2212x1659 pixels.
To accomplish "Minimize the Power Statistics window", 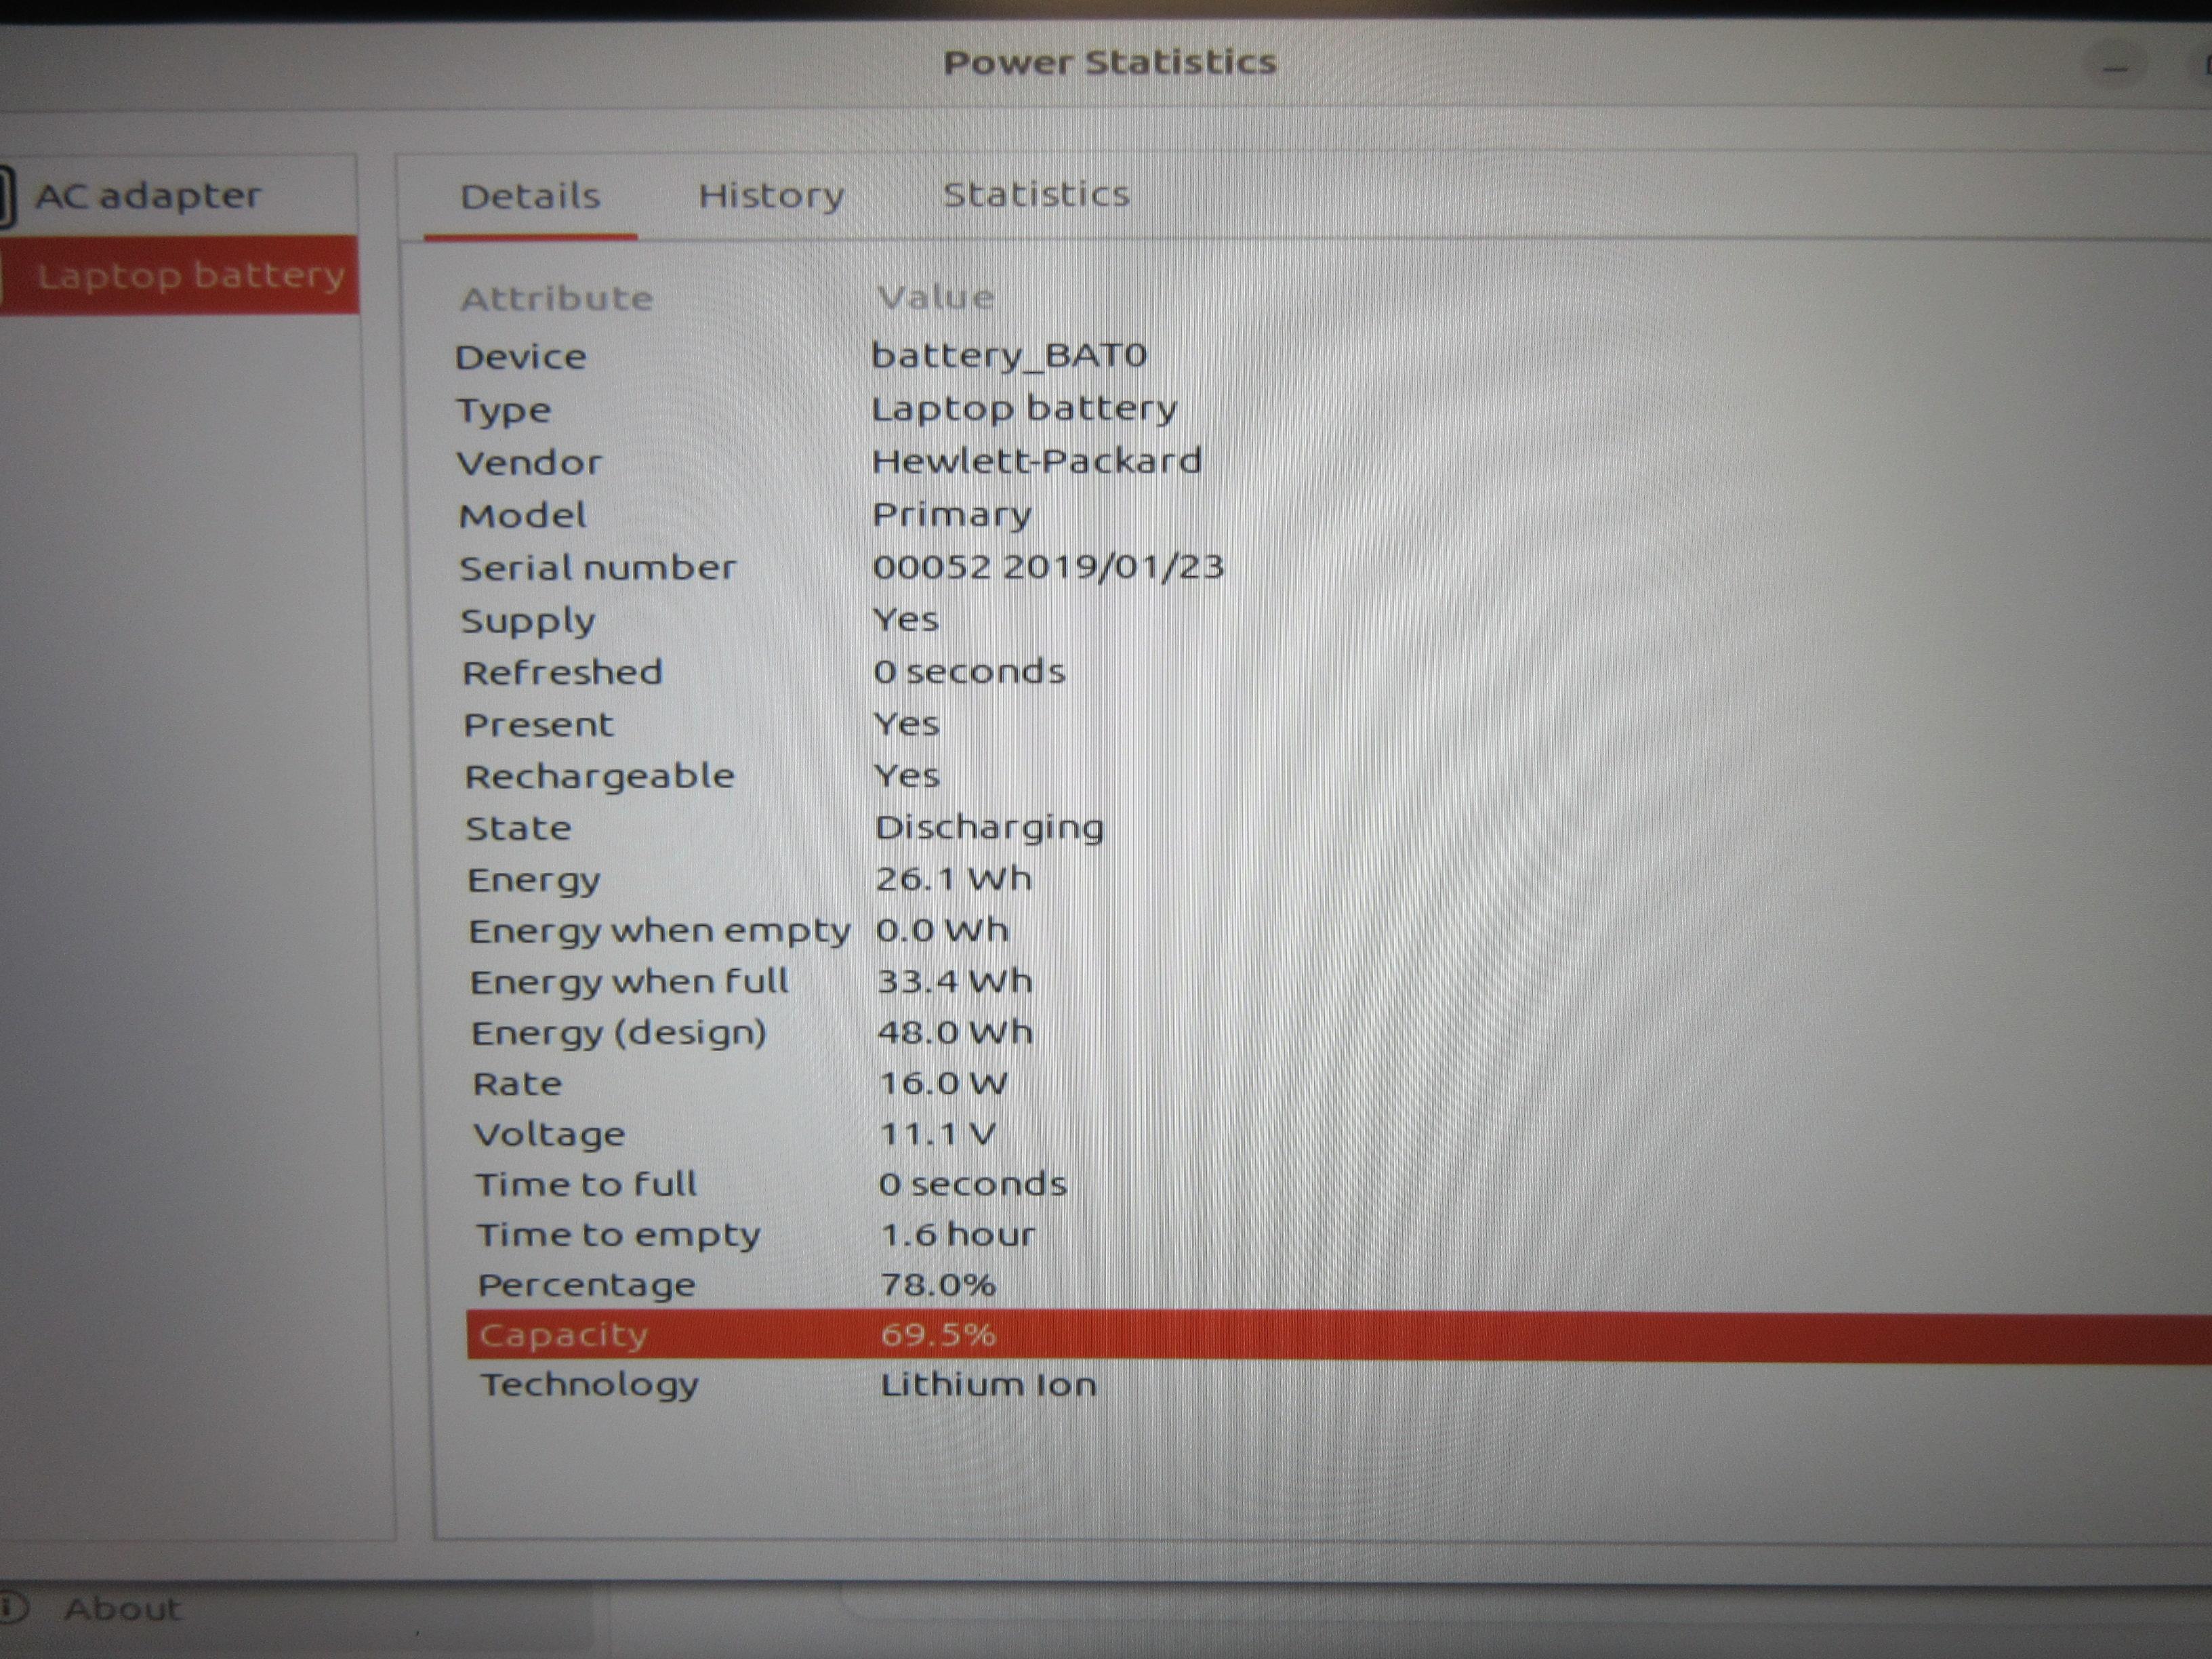I will click(2115, 66).
